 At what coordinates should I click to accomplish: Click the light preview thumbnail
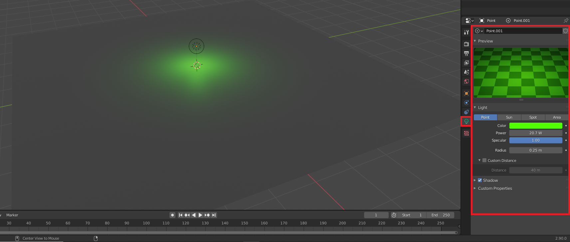coord(521,73)
